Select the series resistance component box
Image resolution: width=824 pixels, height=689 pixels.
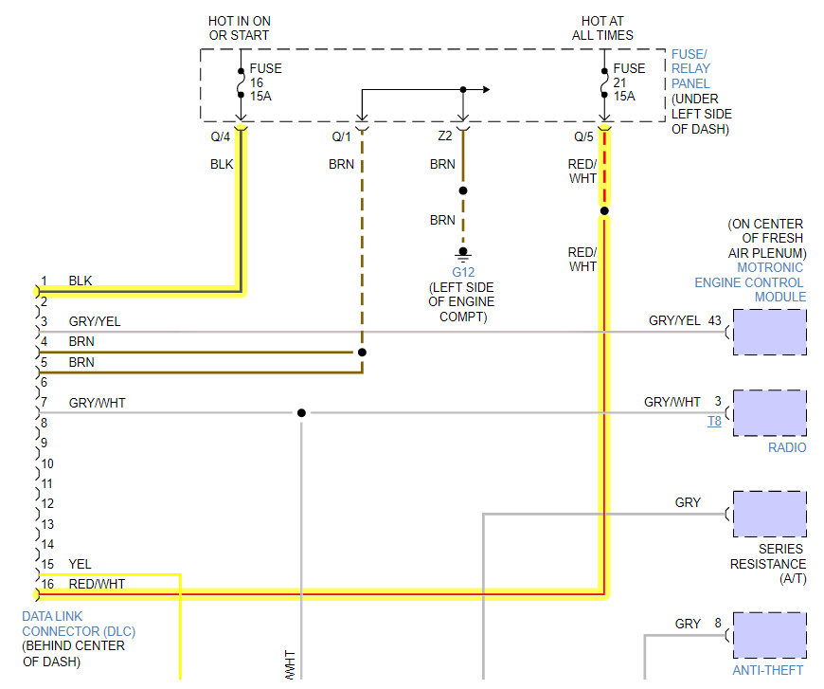click(x=770, y=514)
